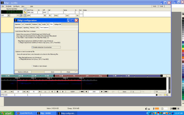Click the Corel color palette's black-white swatch icon
Screen dimensions: 184x115
click(183, 14)
